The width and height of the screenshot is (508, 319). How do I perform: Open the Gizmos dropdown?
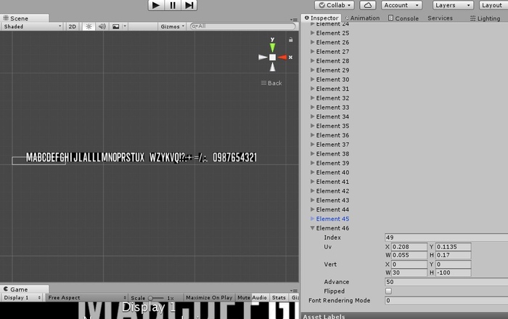(x=172, y=27)
